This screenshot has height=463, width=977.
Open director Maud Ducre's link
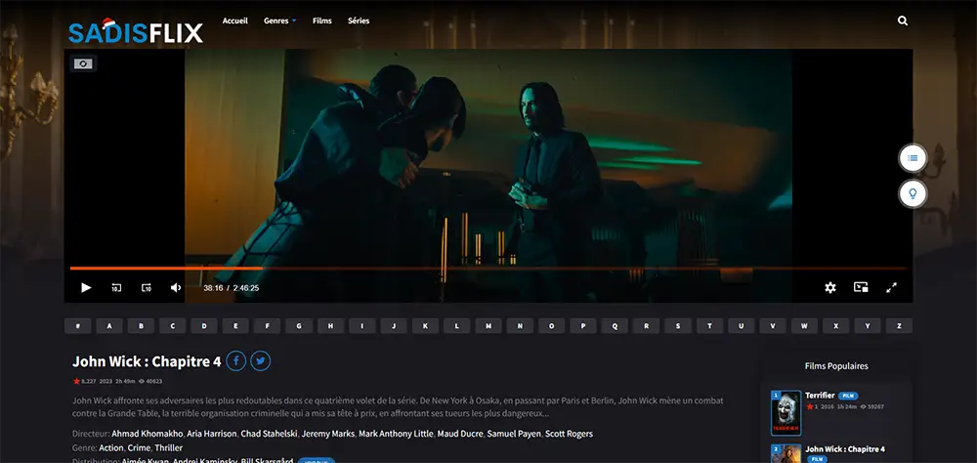point(460,434)
